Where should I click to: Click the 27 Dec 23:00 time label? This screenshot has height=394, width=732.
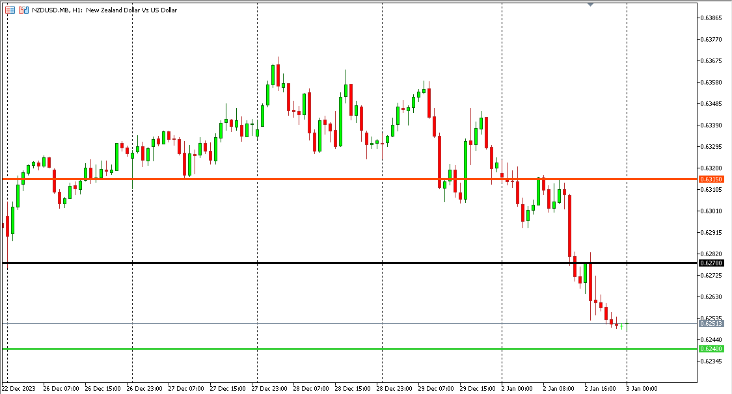tap(269, 388)
